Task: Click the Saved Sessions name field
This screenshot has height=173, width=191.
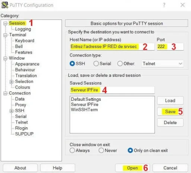Action: [x=112, y=90]
